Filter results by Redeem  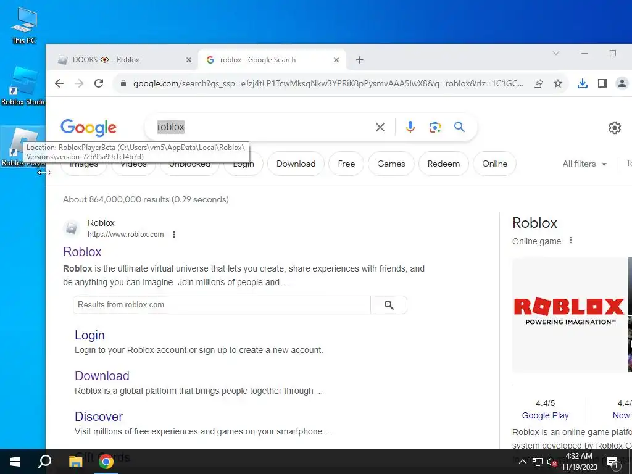443,164
